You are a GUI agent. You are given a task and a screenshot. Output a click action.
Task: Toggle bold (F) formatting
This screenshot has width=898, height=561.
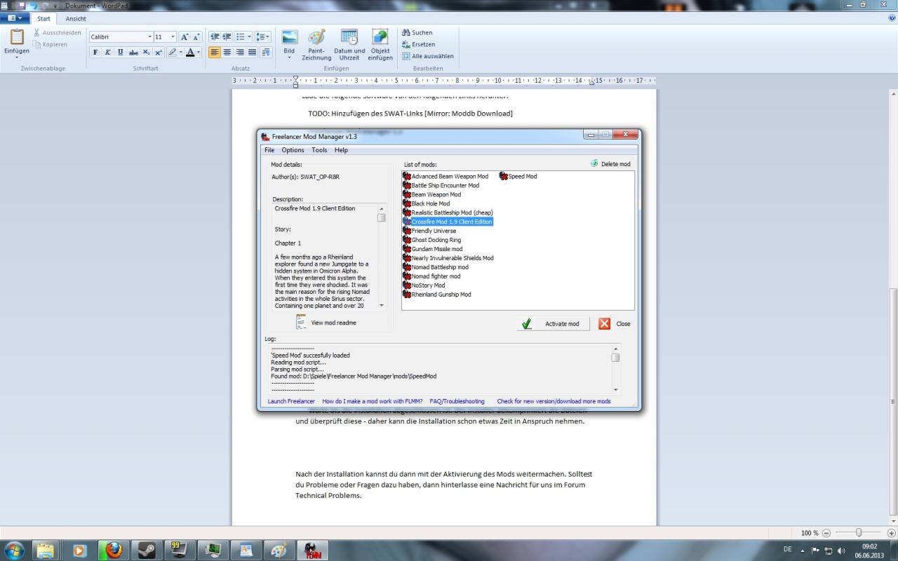click(95, 52)
